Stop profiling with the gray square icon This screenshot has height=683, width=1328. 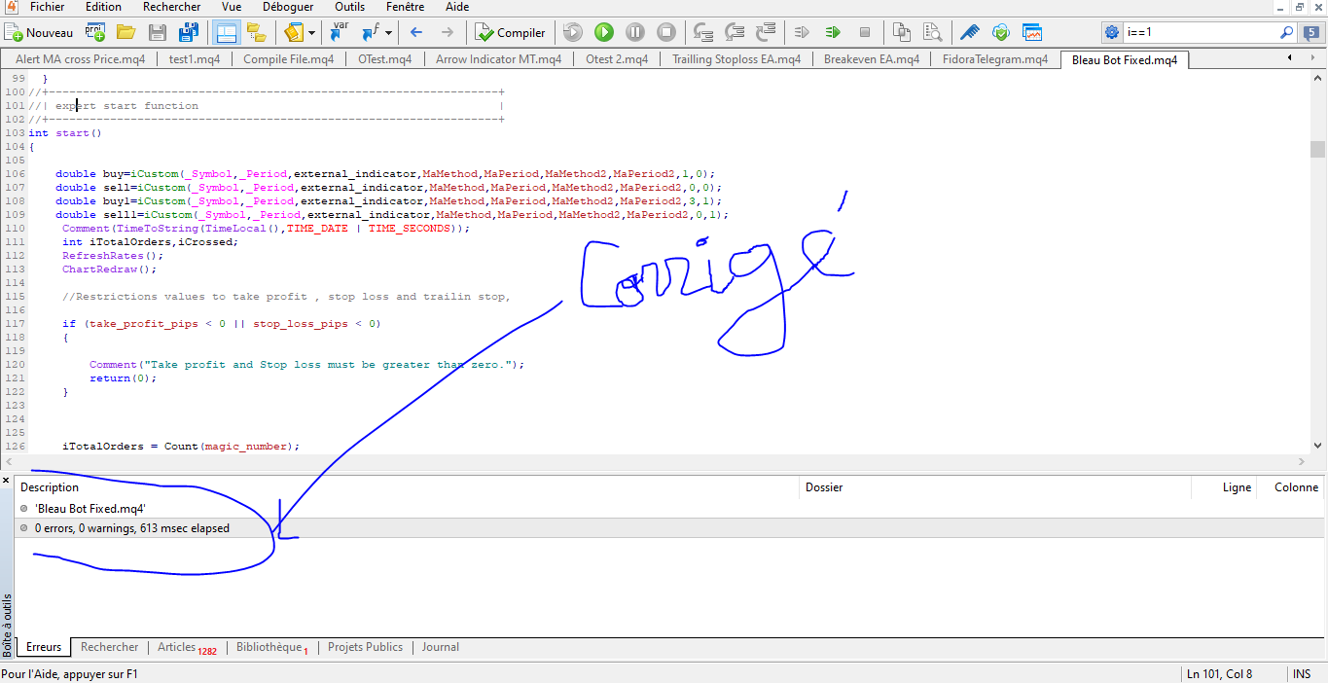click(x=864, y=32)
